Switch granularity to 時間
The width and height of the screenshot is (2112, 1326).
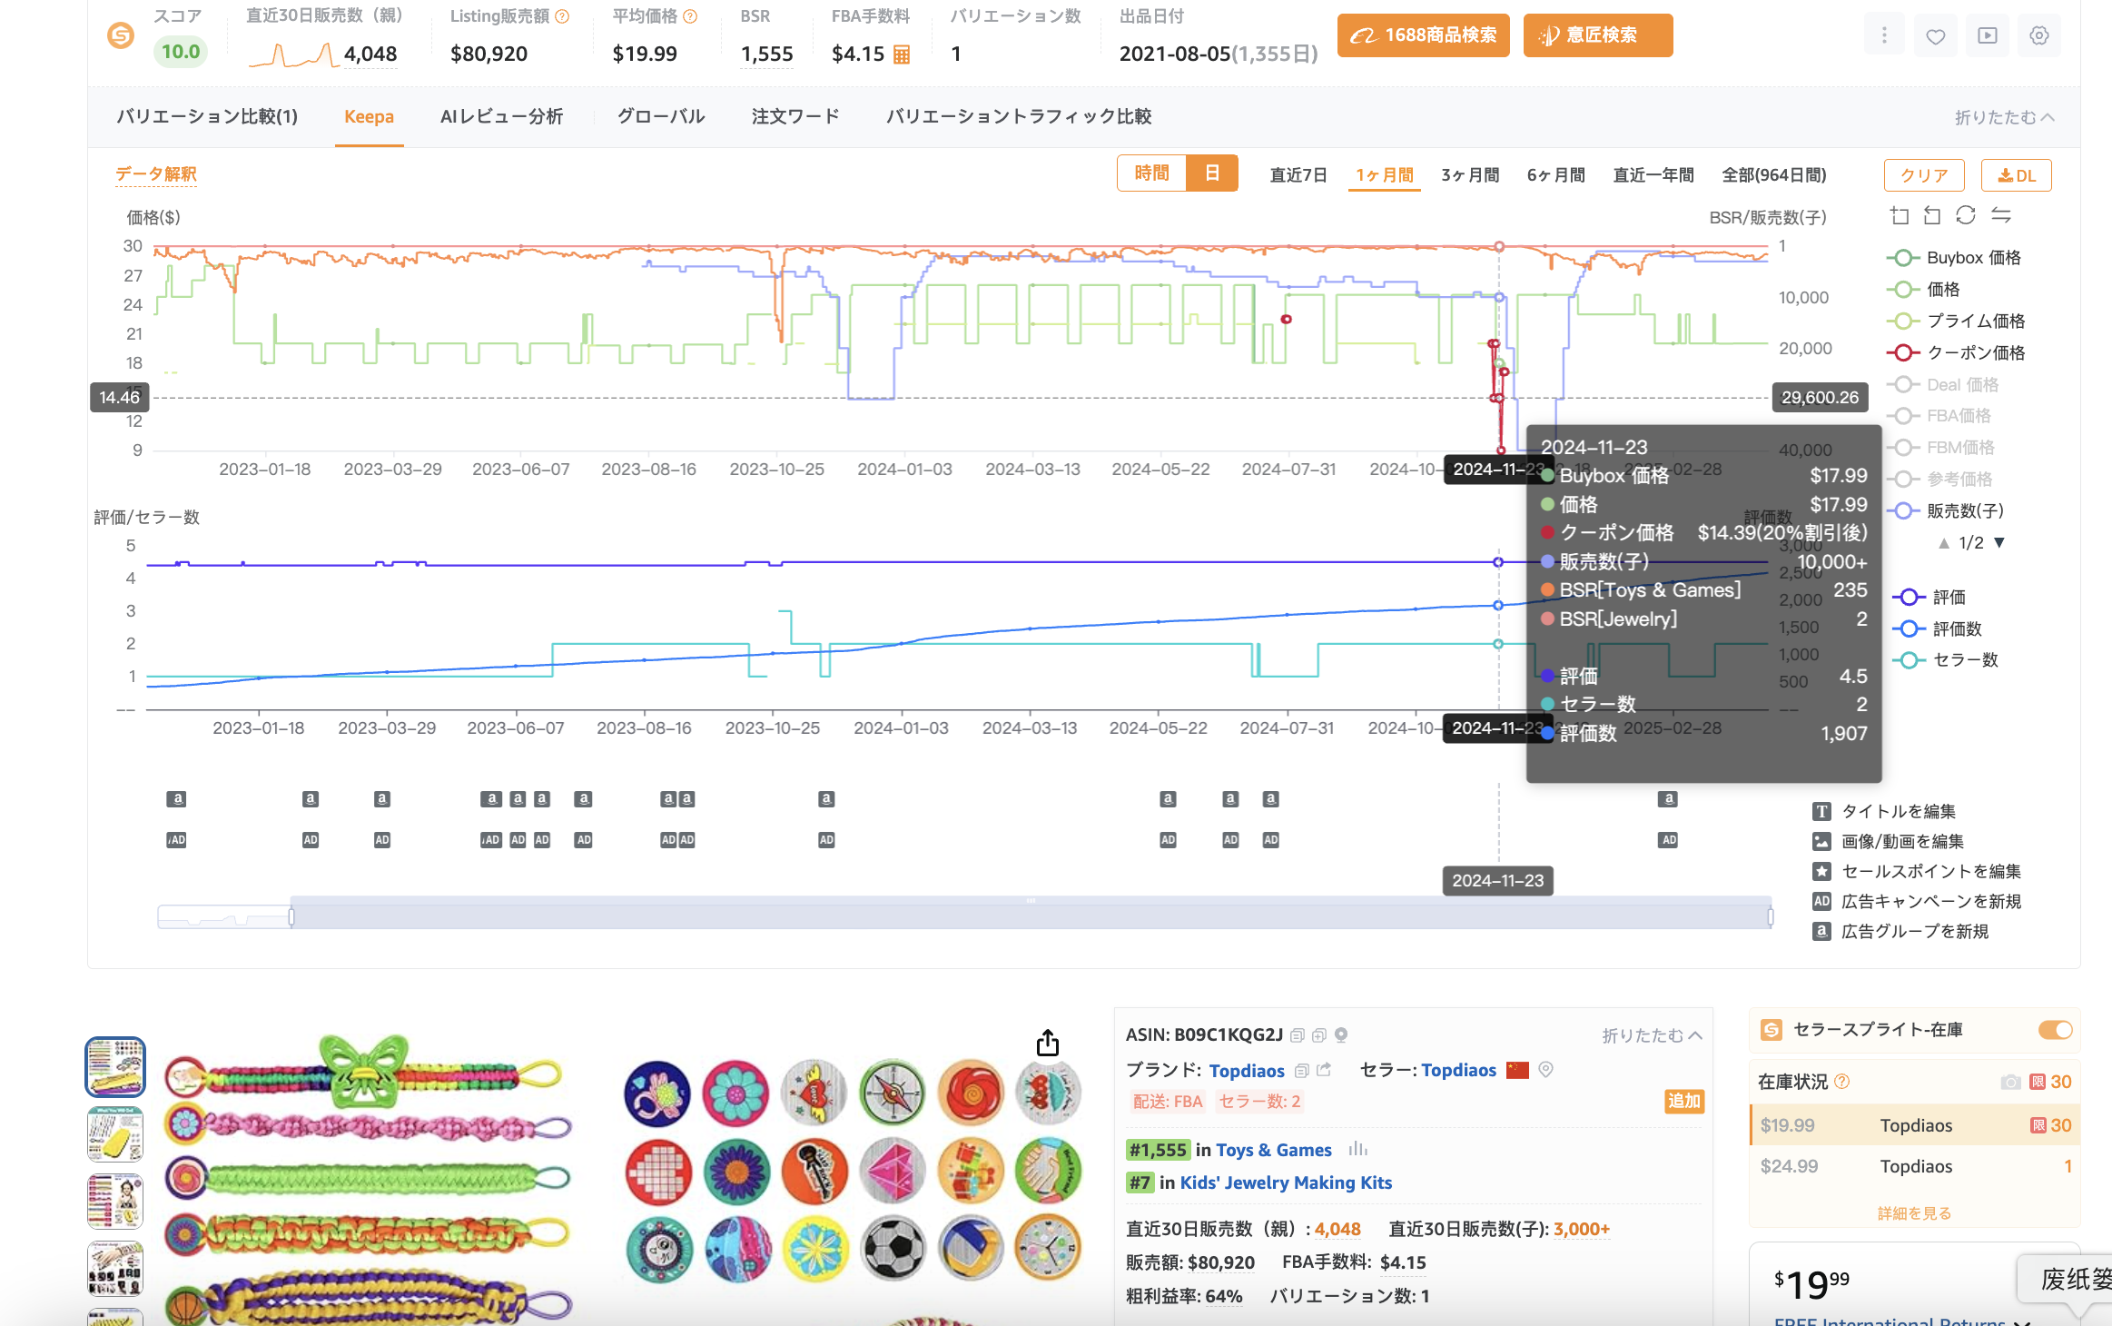pos(1151,173)
